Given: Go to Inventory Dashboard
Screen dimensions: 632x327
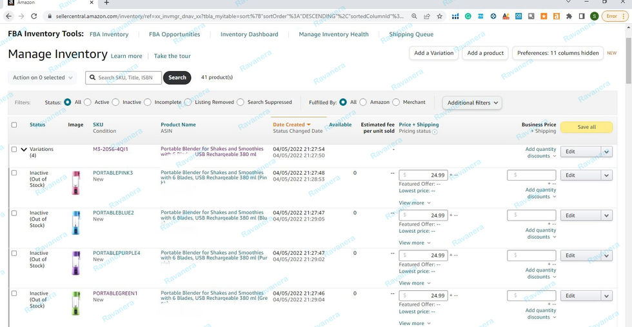Looking at the screenshot, I should click(249, 34).
